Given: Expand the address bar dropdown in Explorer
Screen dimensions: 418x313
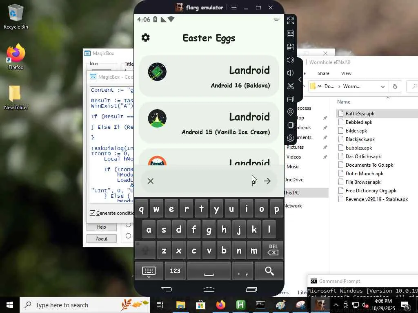Looking at the screenshot, I should coord(383,86).
